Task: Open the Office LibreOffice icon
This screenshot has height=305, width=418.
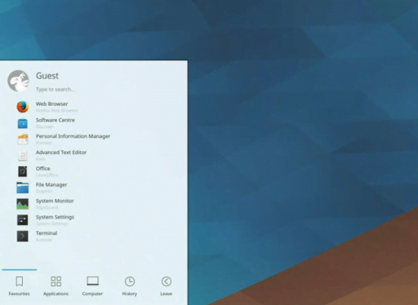Action: (x=23, y=171)
